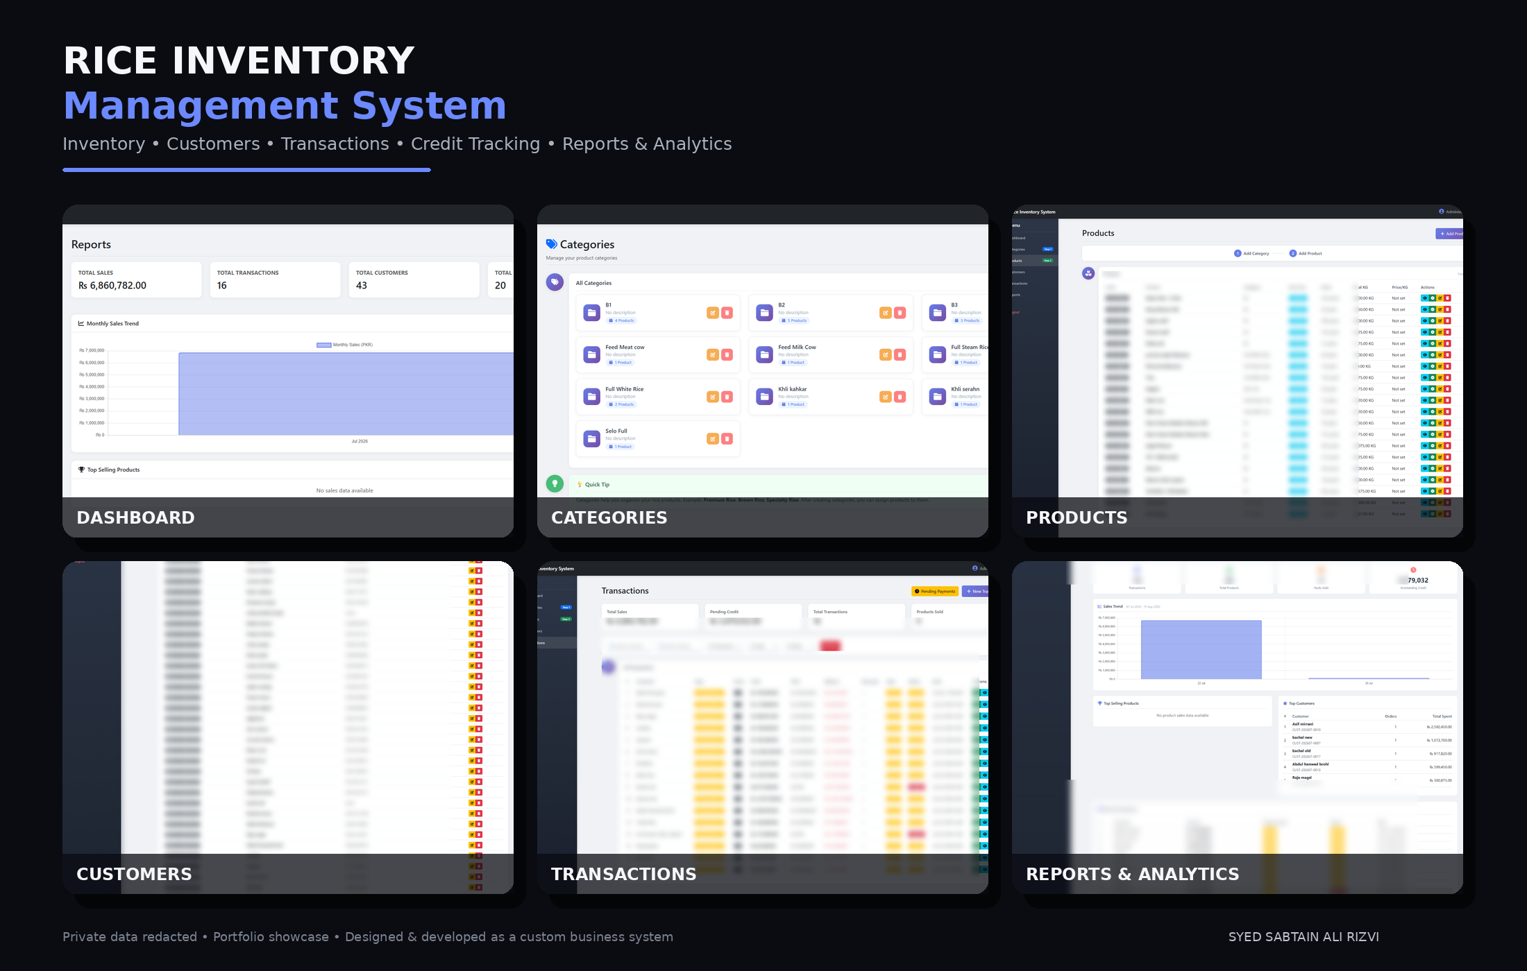Click the blue tag icon next to Categories title

pos(552,244)
